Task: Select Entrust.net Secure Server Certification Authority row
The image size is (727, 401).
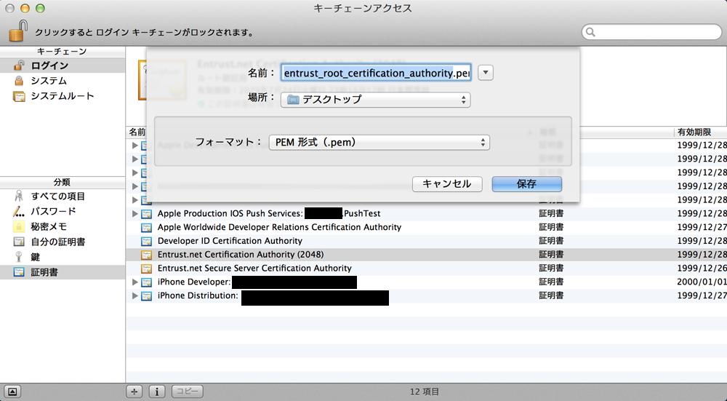Action: tap(426, 269)
